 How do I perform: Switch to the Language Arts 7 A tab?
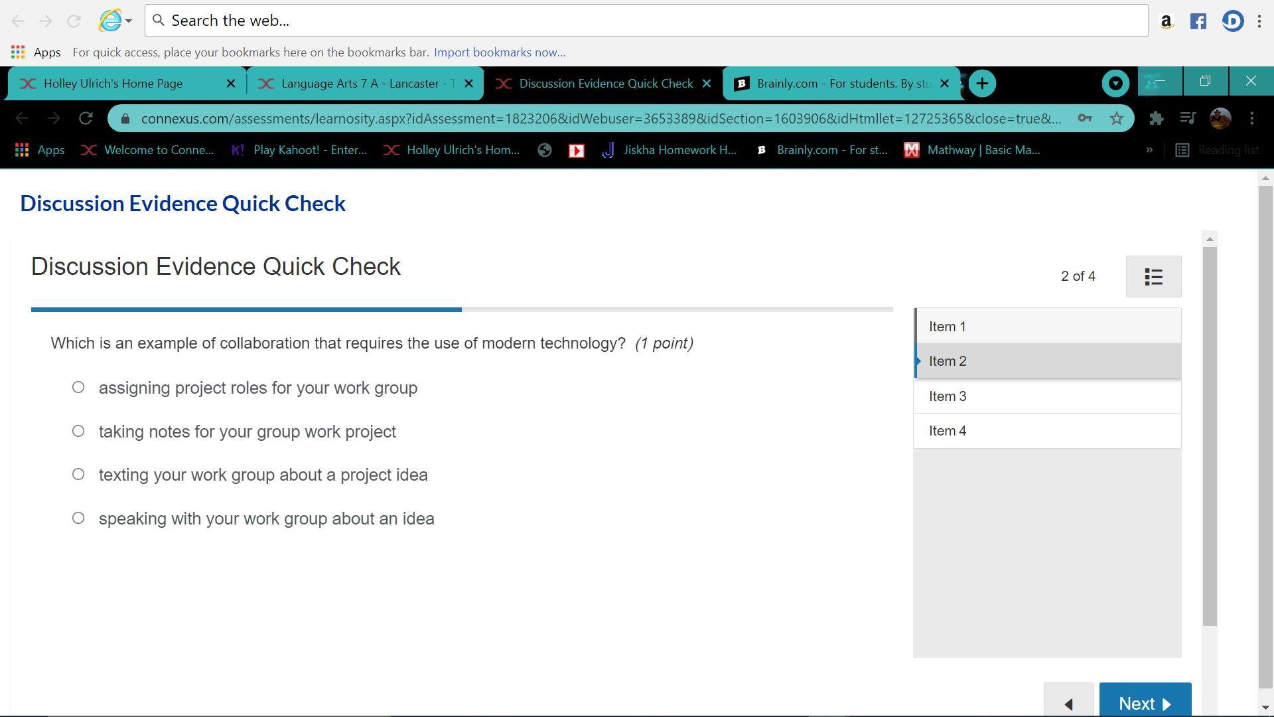pyautogui.click(x=362, y=83)
